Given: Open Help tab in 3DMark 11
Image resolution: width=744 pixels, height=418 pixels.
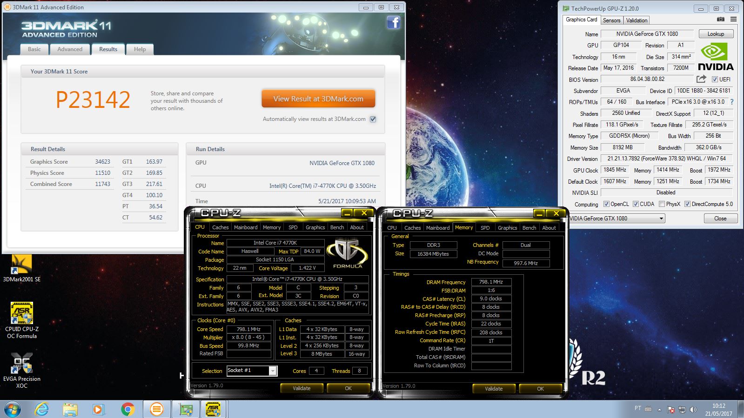Looking at the screenshot, I should [x=140, y=49].
